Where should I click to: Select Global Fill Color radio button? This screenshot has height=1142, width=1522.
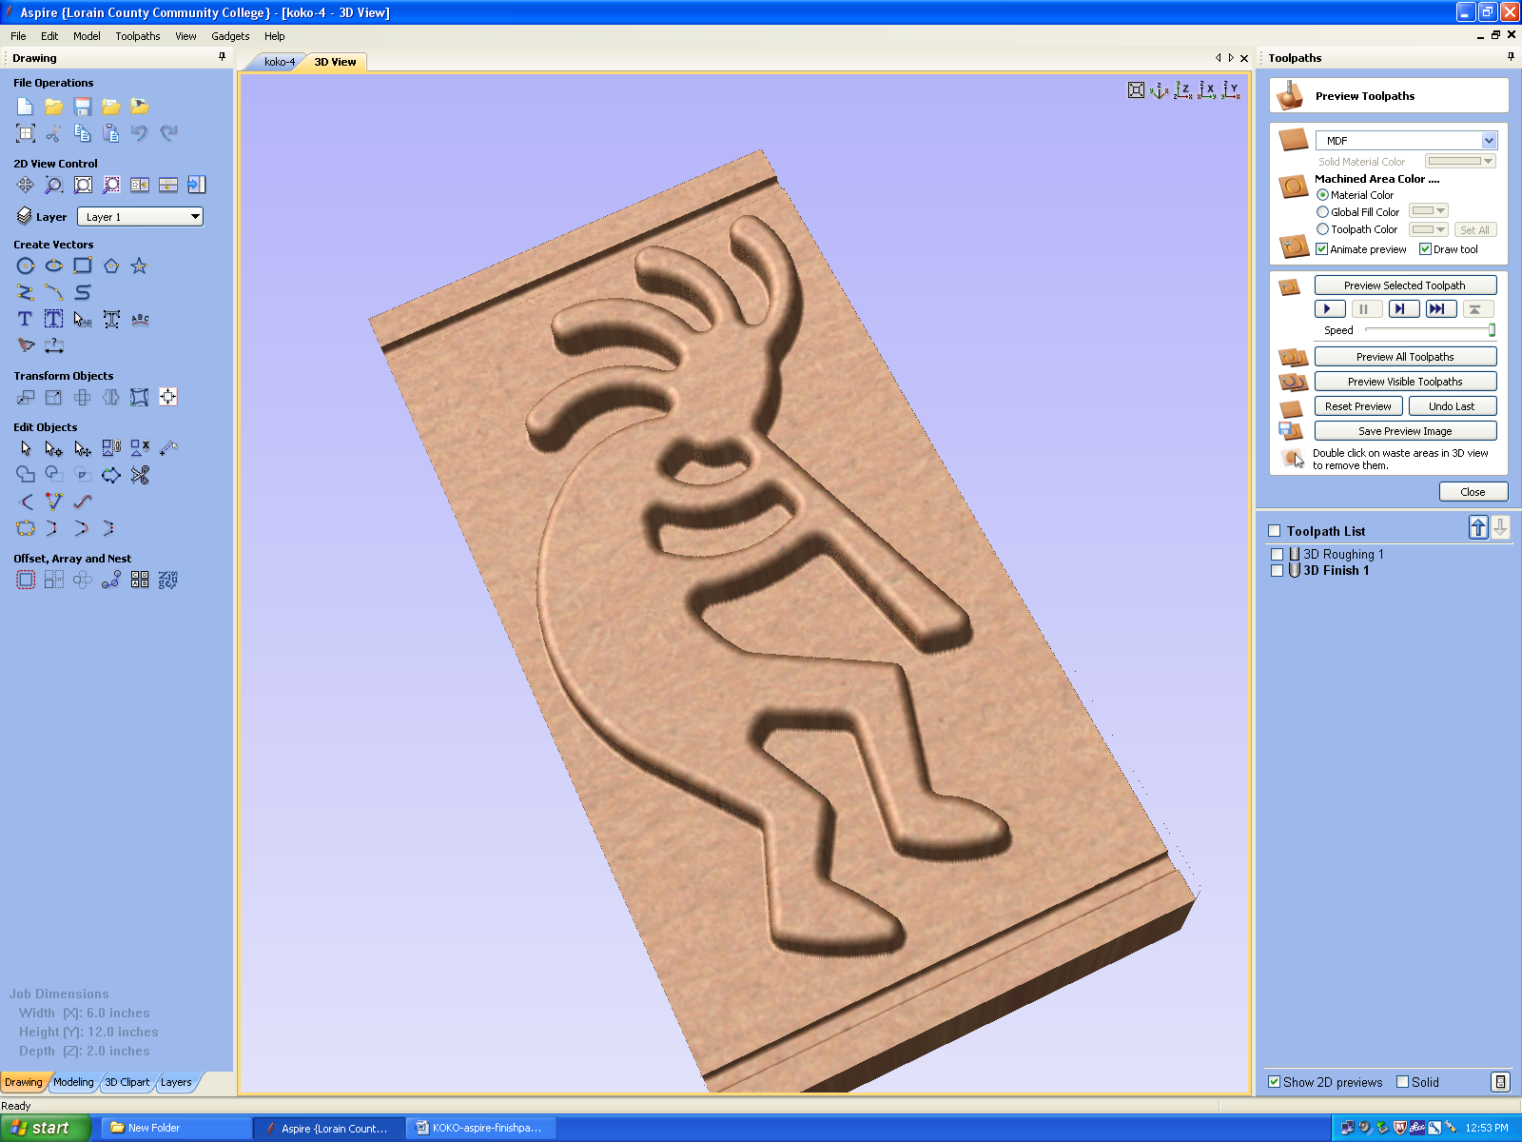(x=1322, y=212)
